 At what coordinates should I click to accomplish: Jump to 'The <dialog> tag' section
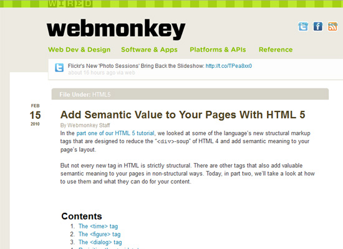coord(100,242)
